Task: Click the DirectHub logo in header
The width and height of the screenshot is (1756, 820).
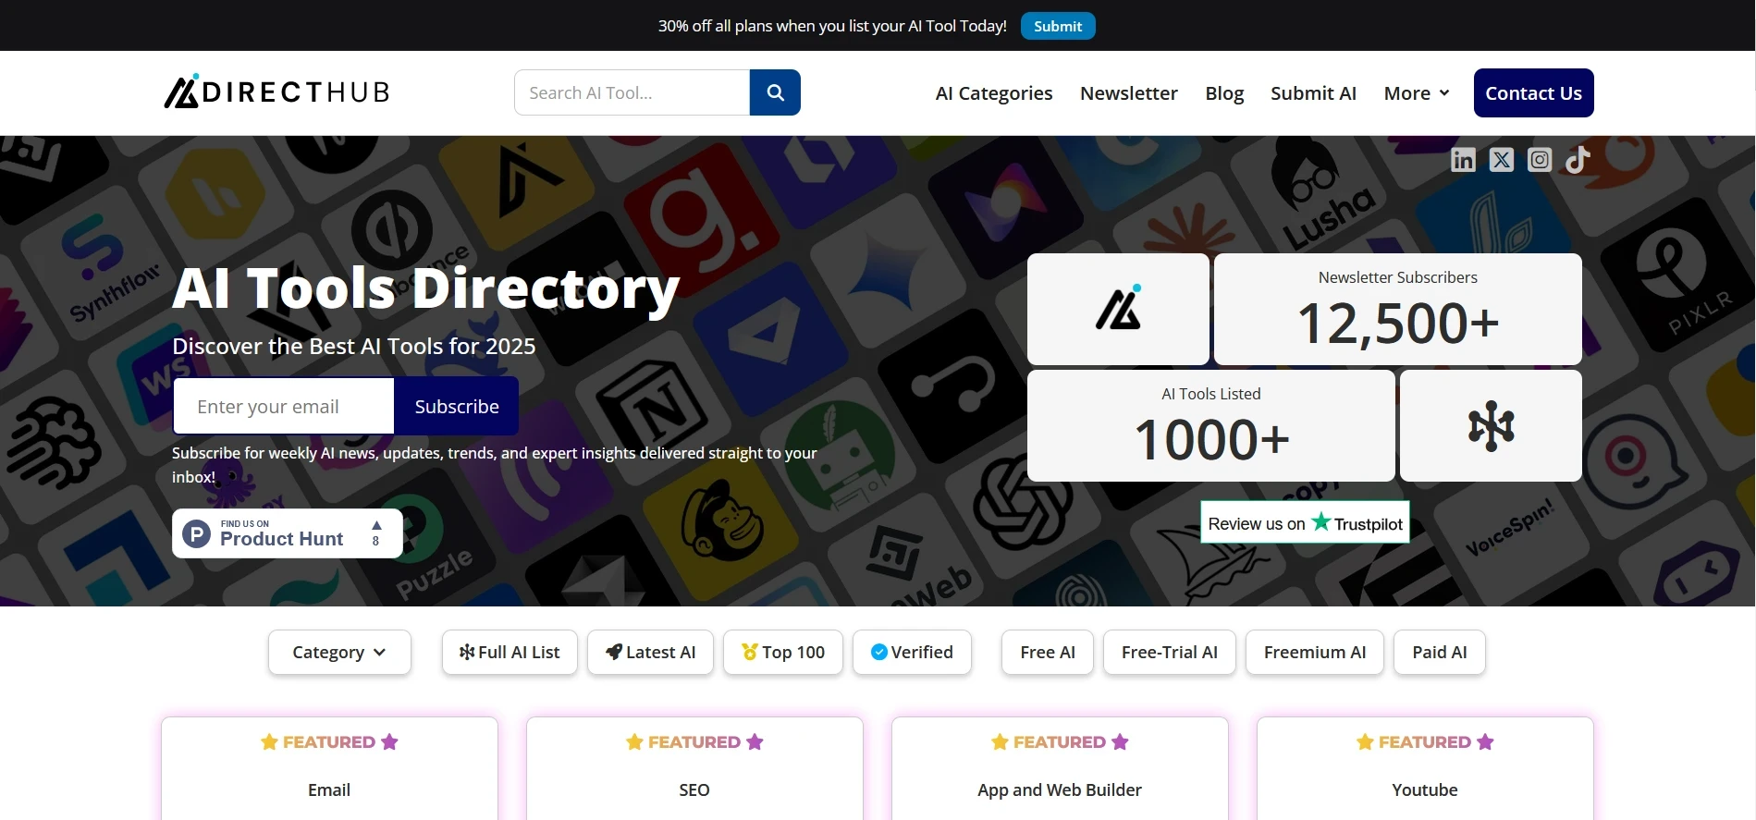Action: click(276, 92)
